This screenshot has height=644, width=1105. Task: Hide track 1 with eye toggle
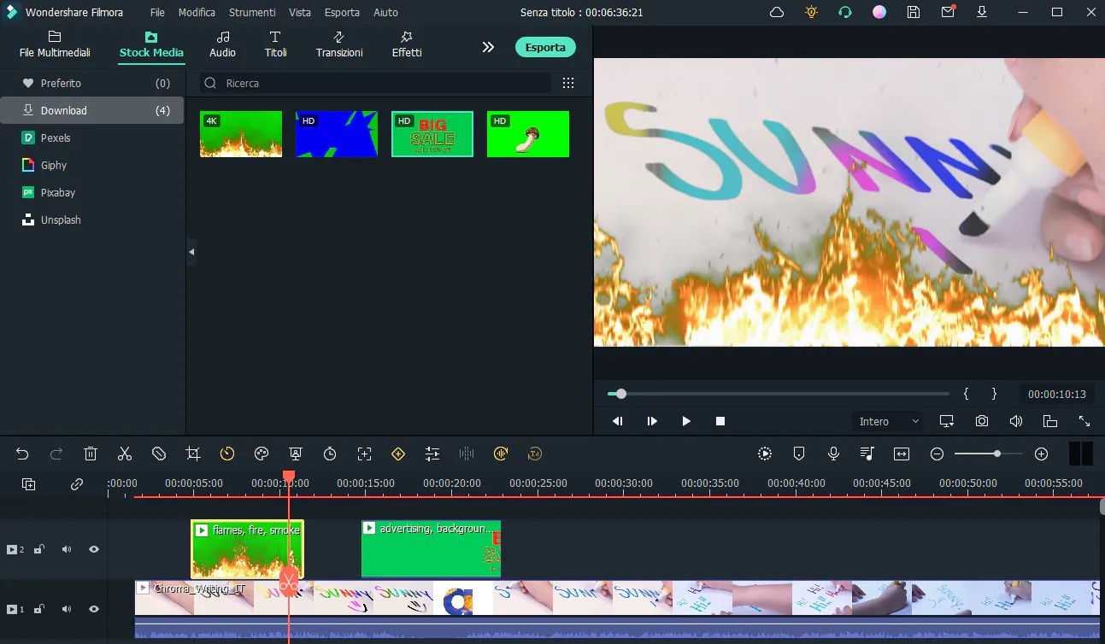pos(93,609)
